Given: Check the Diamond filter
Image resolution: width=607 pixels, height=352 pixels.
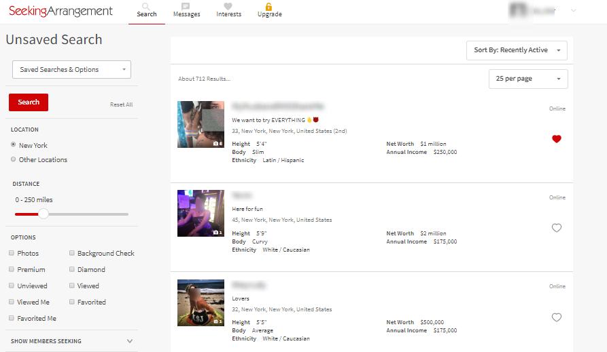Looking at the screenshot, I should coord(71,269).
